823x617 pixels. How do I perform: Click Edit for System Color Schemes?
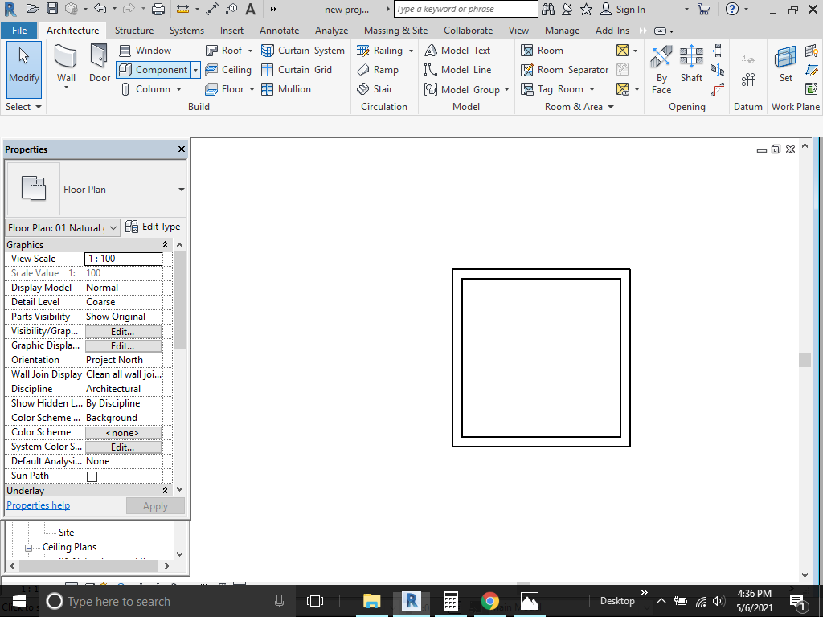click(x=123, y=447)
